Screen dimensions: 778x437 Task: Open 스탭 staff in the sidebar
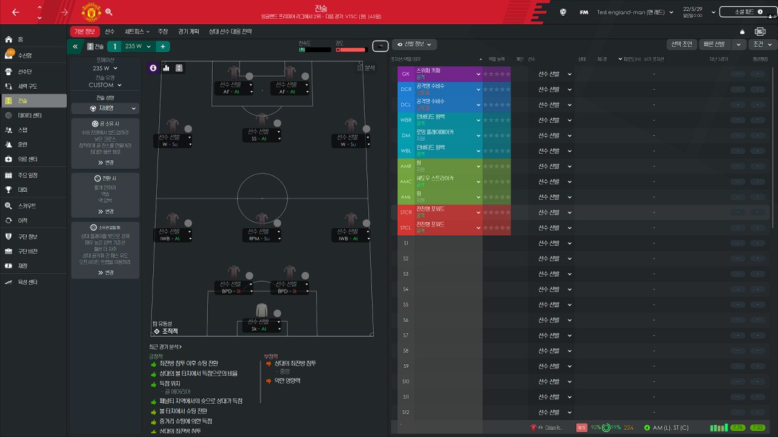[33, 130]
